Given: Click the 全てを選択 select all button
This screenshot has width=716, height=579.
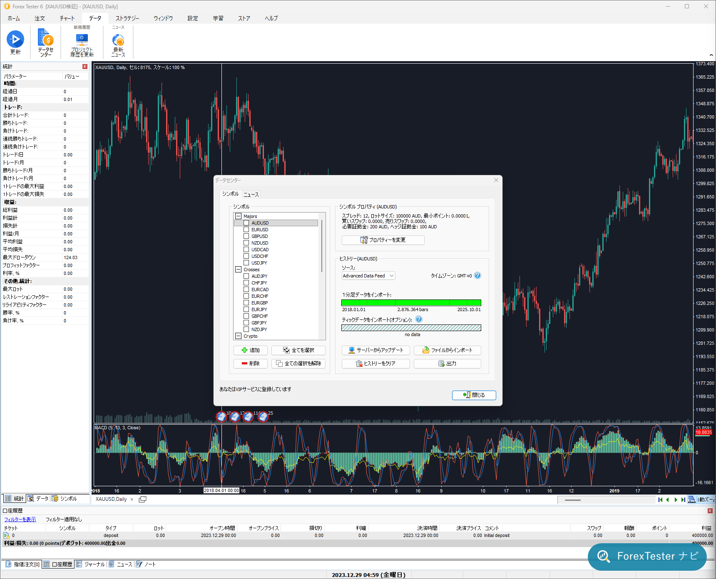Looking at the screenshot, I should click(298, 350).
